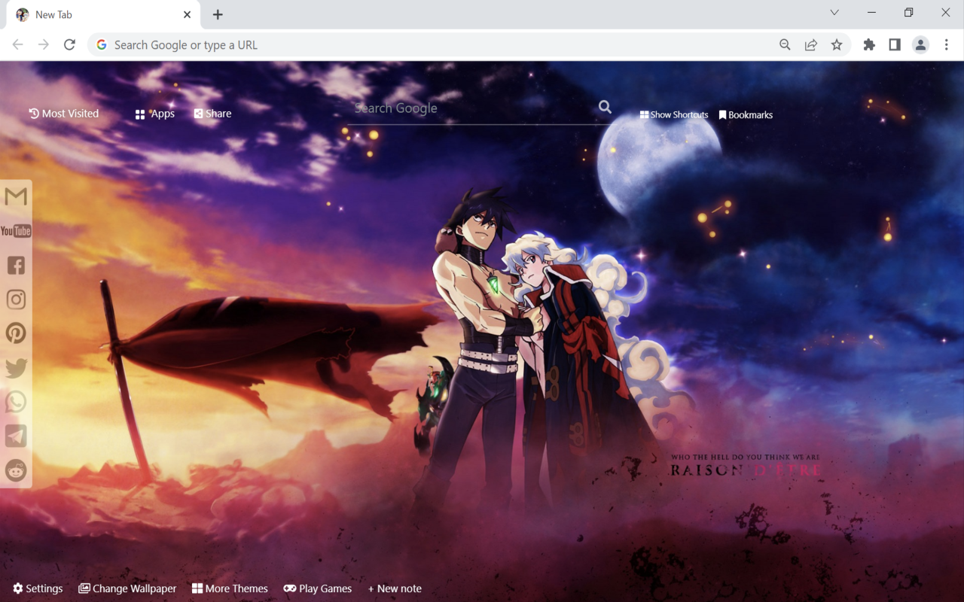Open YouTube shortcut in the sidebar
Image resolution: width=964 pixels, height=602 pixels.
[x=16, y=231]
